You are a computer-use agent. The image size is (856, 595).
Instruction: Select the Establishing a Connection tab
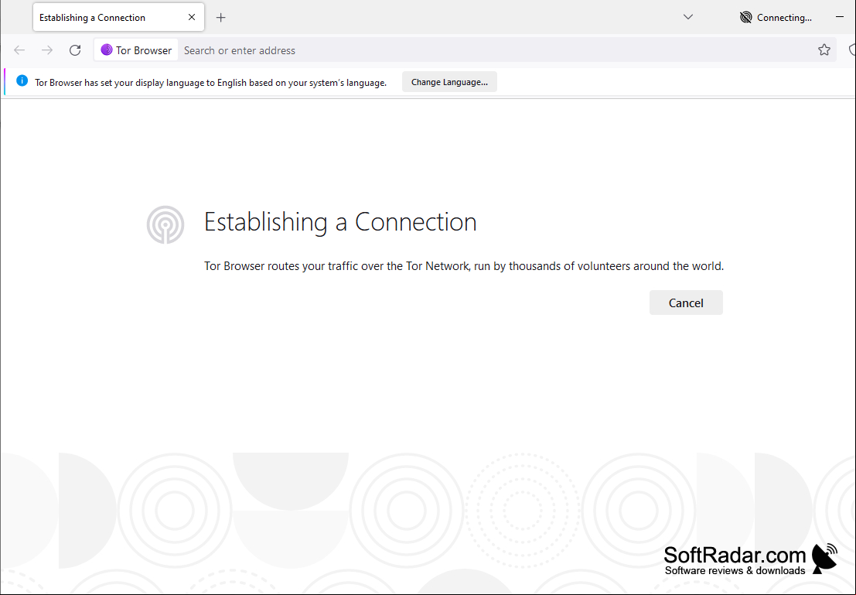pyautogui.click(x=118, y=17)
